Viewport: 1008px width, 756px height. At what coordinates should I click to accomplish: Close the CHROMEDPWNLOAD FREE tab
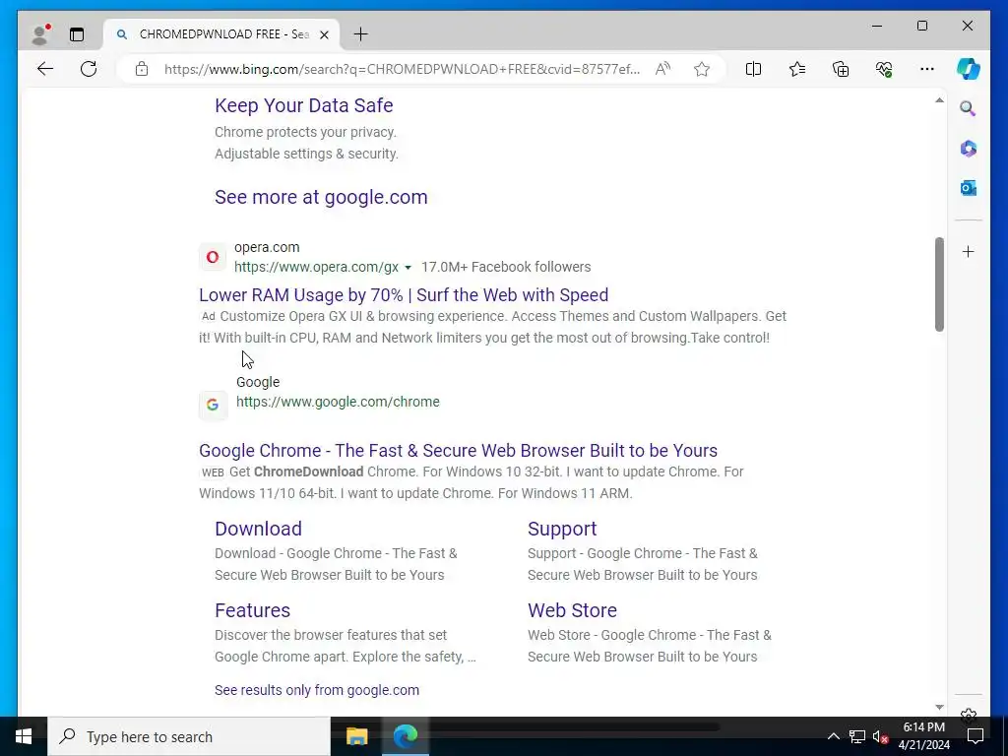pyautogui.click(x=325, y=34)
